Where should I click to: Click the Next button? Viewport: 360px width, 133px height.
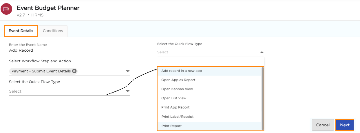click(x=345, y=125)
